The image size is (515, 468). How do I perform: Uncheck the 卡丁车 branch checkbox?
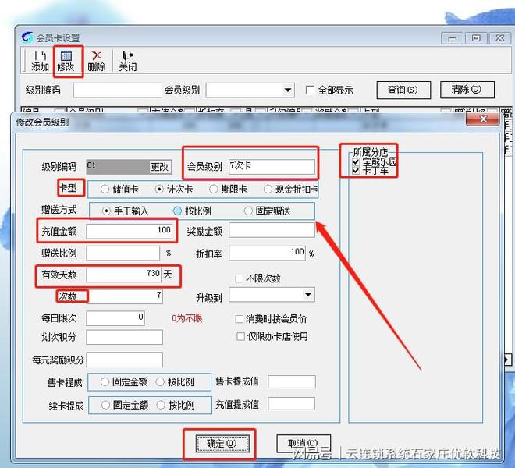pyautogui.click(x=356, y=171)
